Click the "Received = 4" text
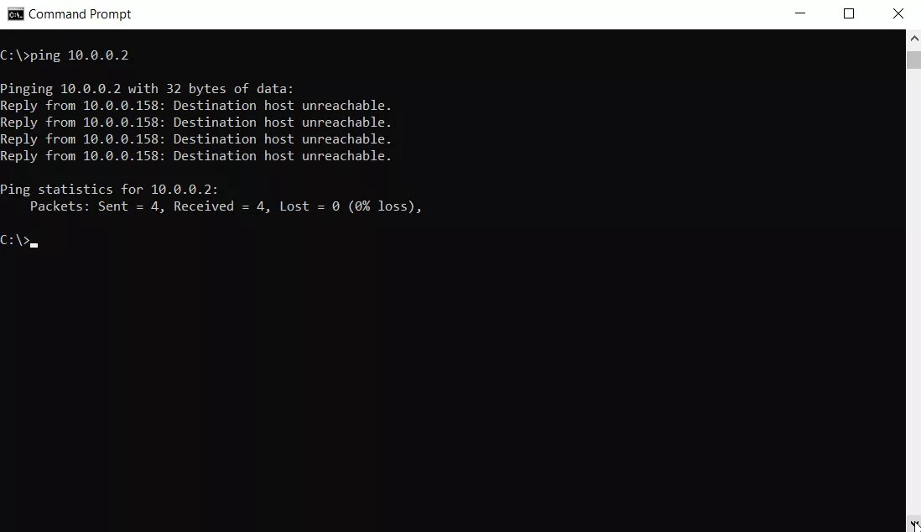921x532 pixels. point(218,206)
